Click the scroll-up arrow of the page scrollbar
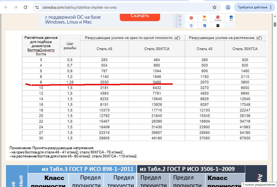The width and height of the screenshot is (277, 187). pyautogui.click(x=275, y=15)
